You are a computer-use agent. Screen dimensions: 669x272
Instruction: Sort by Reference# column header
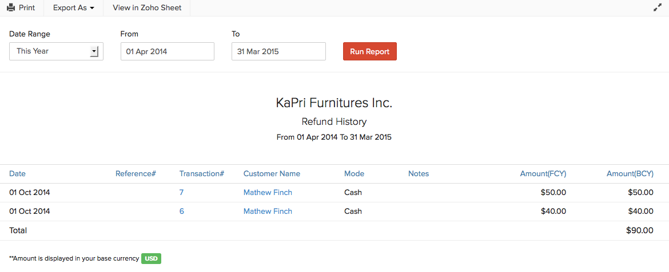pyautogui.click(x=136, y=174)
